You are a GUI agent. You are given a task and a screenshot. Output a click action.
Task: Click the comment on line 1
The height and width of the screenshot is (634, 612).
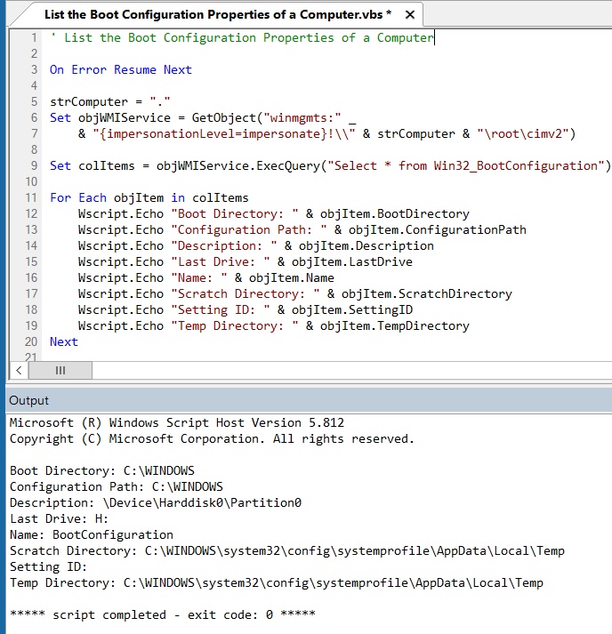[241, 37]
